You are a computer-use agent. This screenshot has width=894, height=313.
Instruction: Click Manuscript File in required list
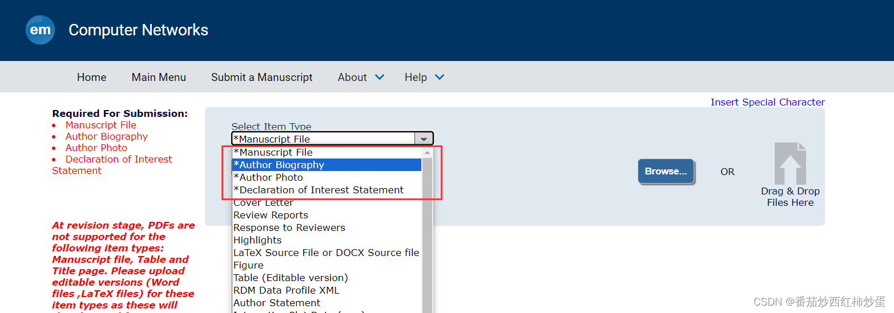click(100, 125)
